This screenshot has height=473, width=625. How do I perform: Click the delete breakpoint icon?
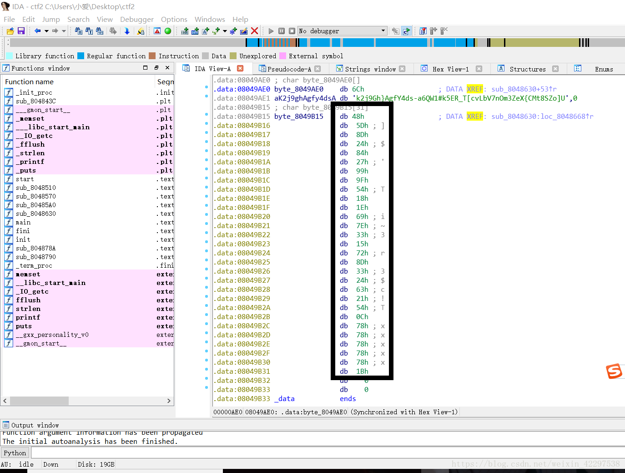(x=444, y=31)
